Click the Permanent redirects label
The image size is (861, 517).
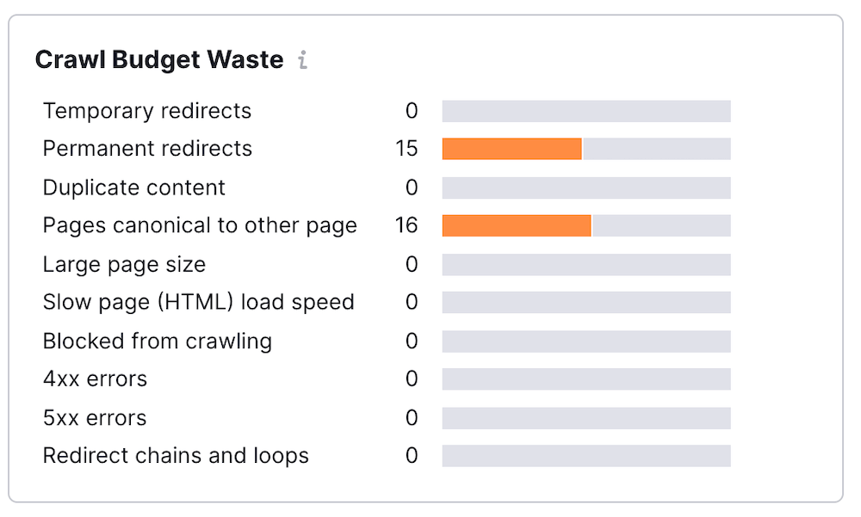[x=147, y=149]
